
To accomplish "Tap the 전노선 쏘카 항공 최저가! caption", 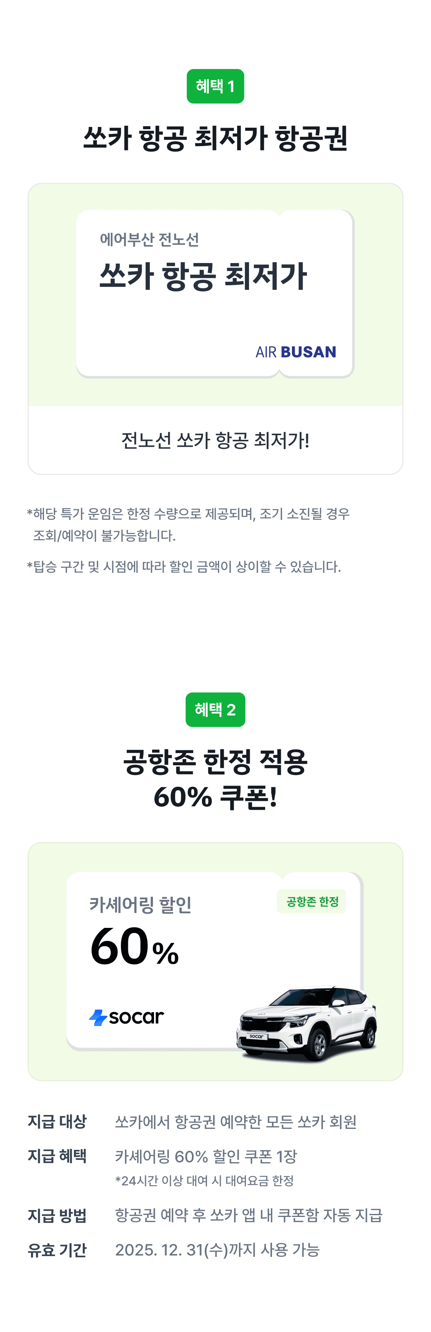I will point(215,441).
